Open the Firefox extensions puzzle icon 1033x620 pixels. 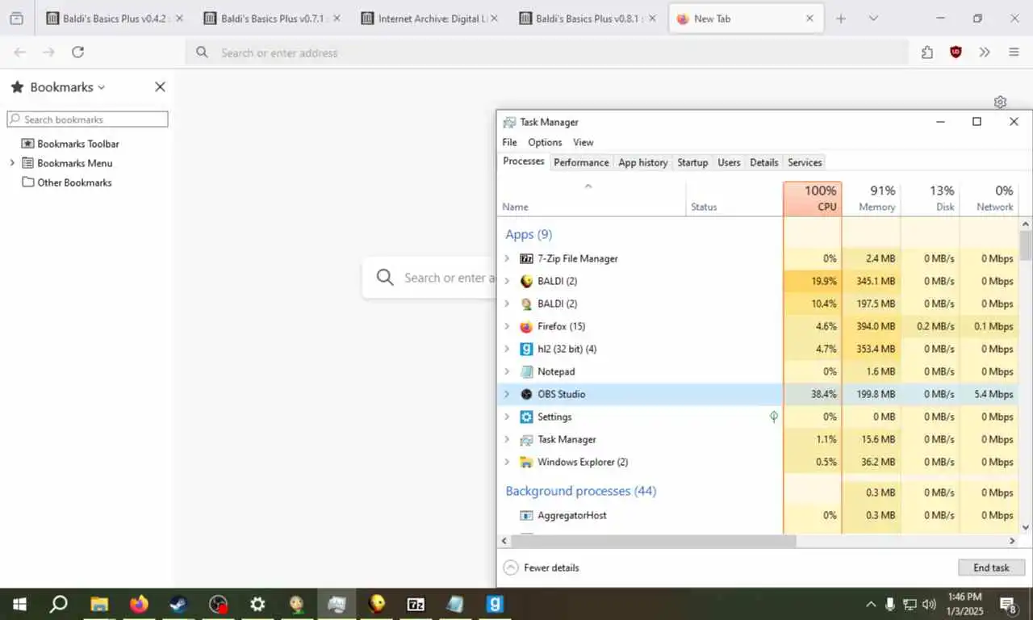(x=926, y=52)
